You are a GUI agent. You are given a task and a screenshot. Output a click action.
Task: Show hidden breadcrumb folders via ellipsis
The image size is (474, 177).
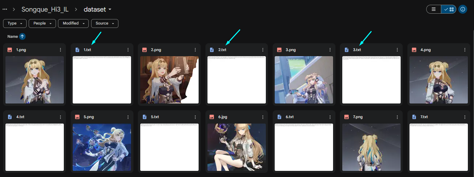point(5,10)
